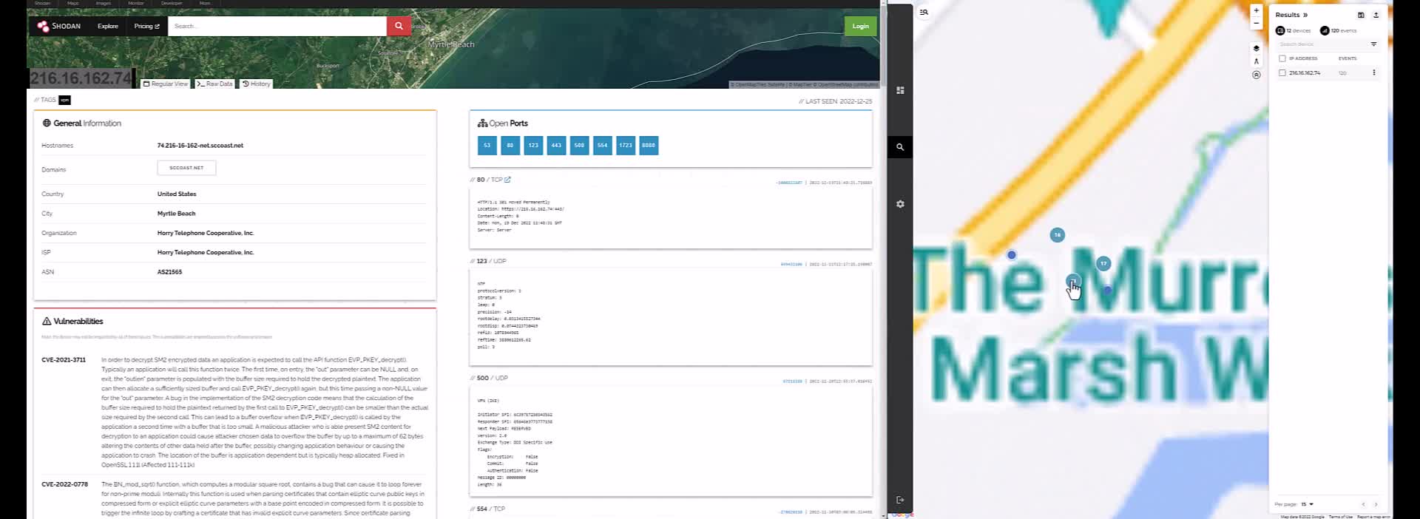Click the Terms of Use map link

(1340, 517)
